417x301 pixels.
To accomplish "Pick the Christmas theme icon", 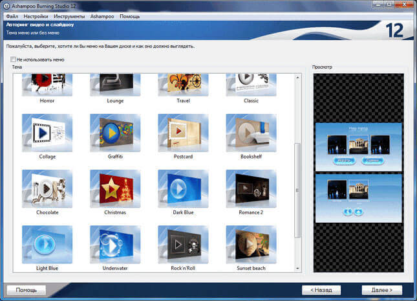I will coord(115,189).
